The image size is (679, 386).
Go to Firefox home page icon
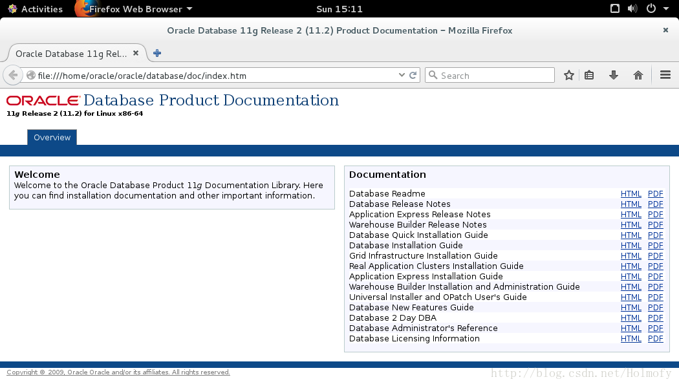tap(638, 75)
